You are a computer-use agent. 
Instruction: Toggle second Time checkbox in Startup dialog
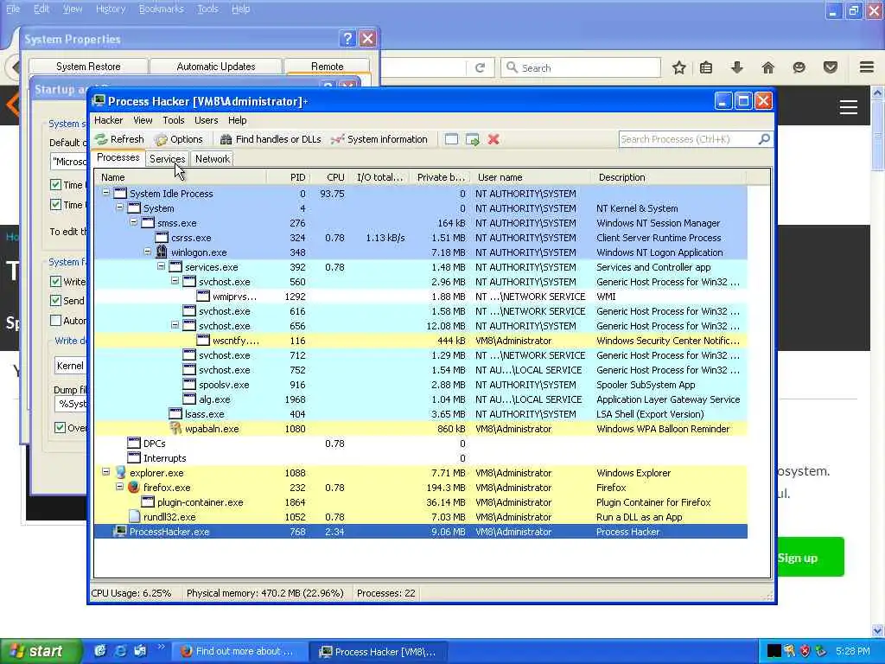point(55,204)
